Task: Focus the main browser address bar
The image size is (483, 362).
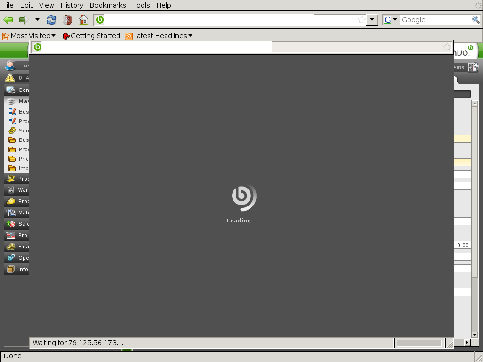Action: click(x=230, y=20)
